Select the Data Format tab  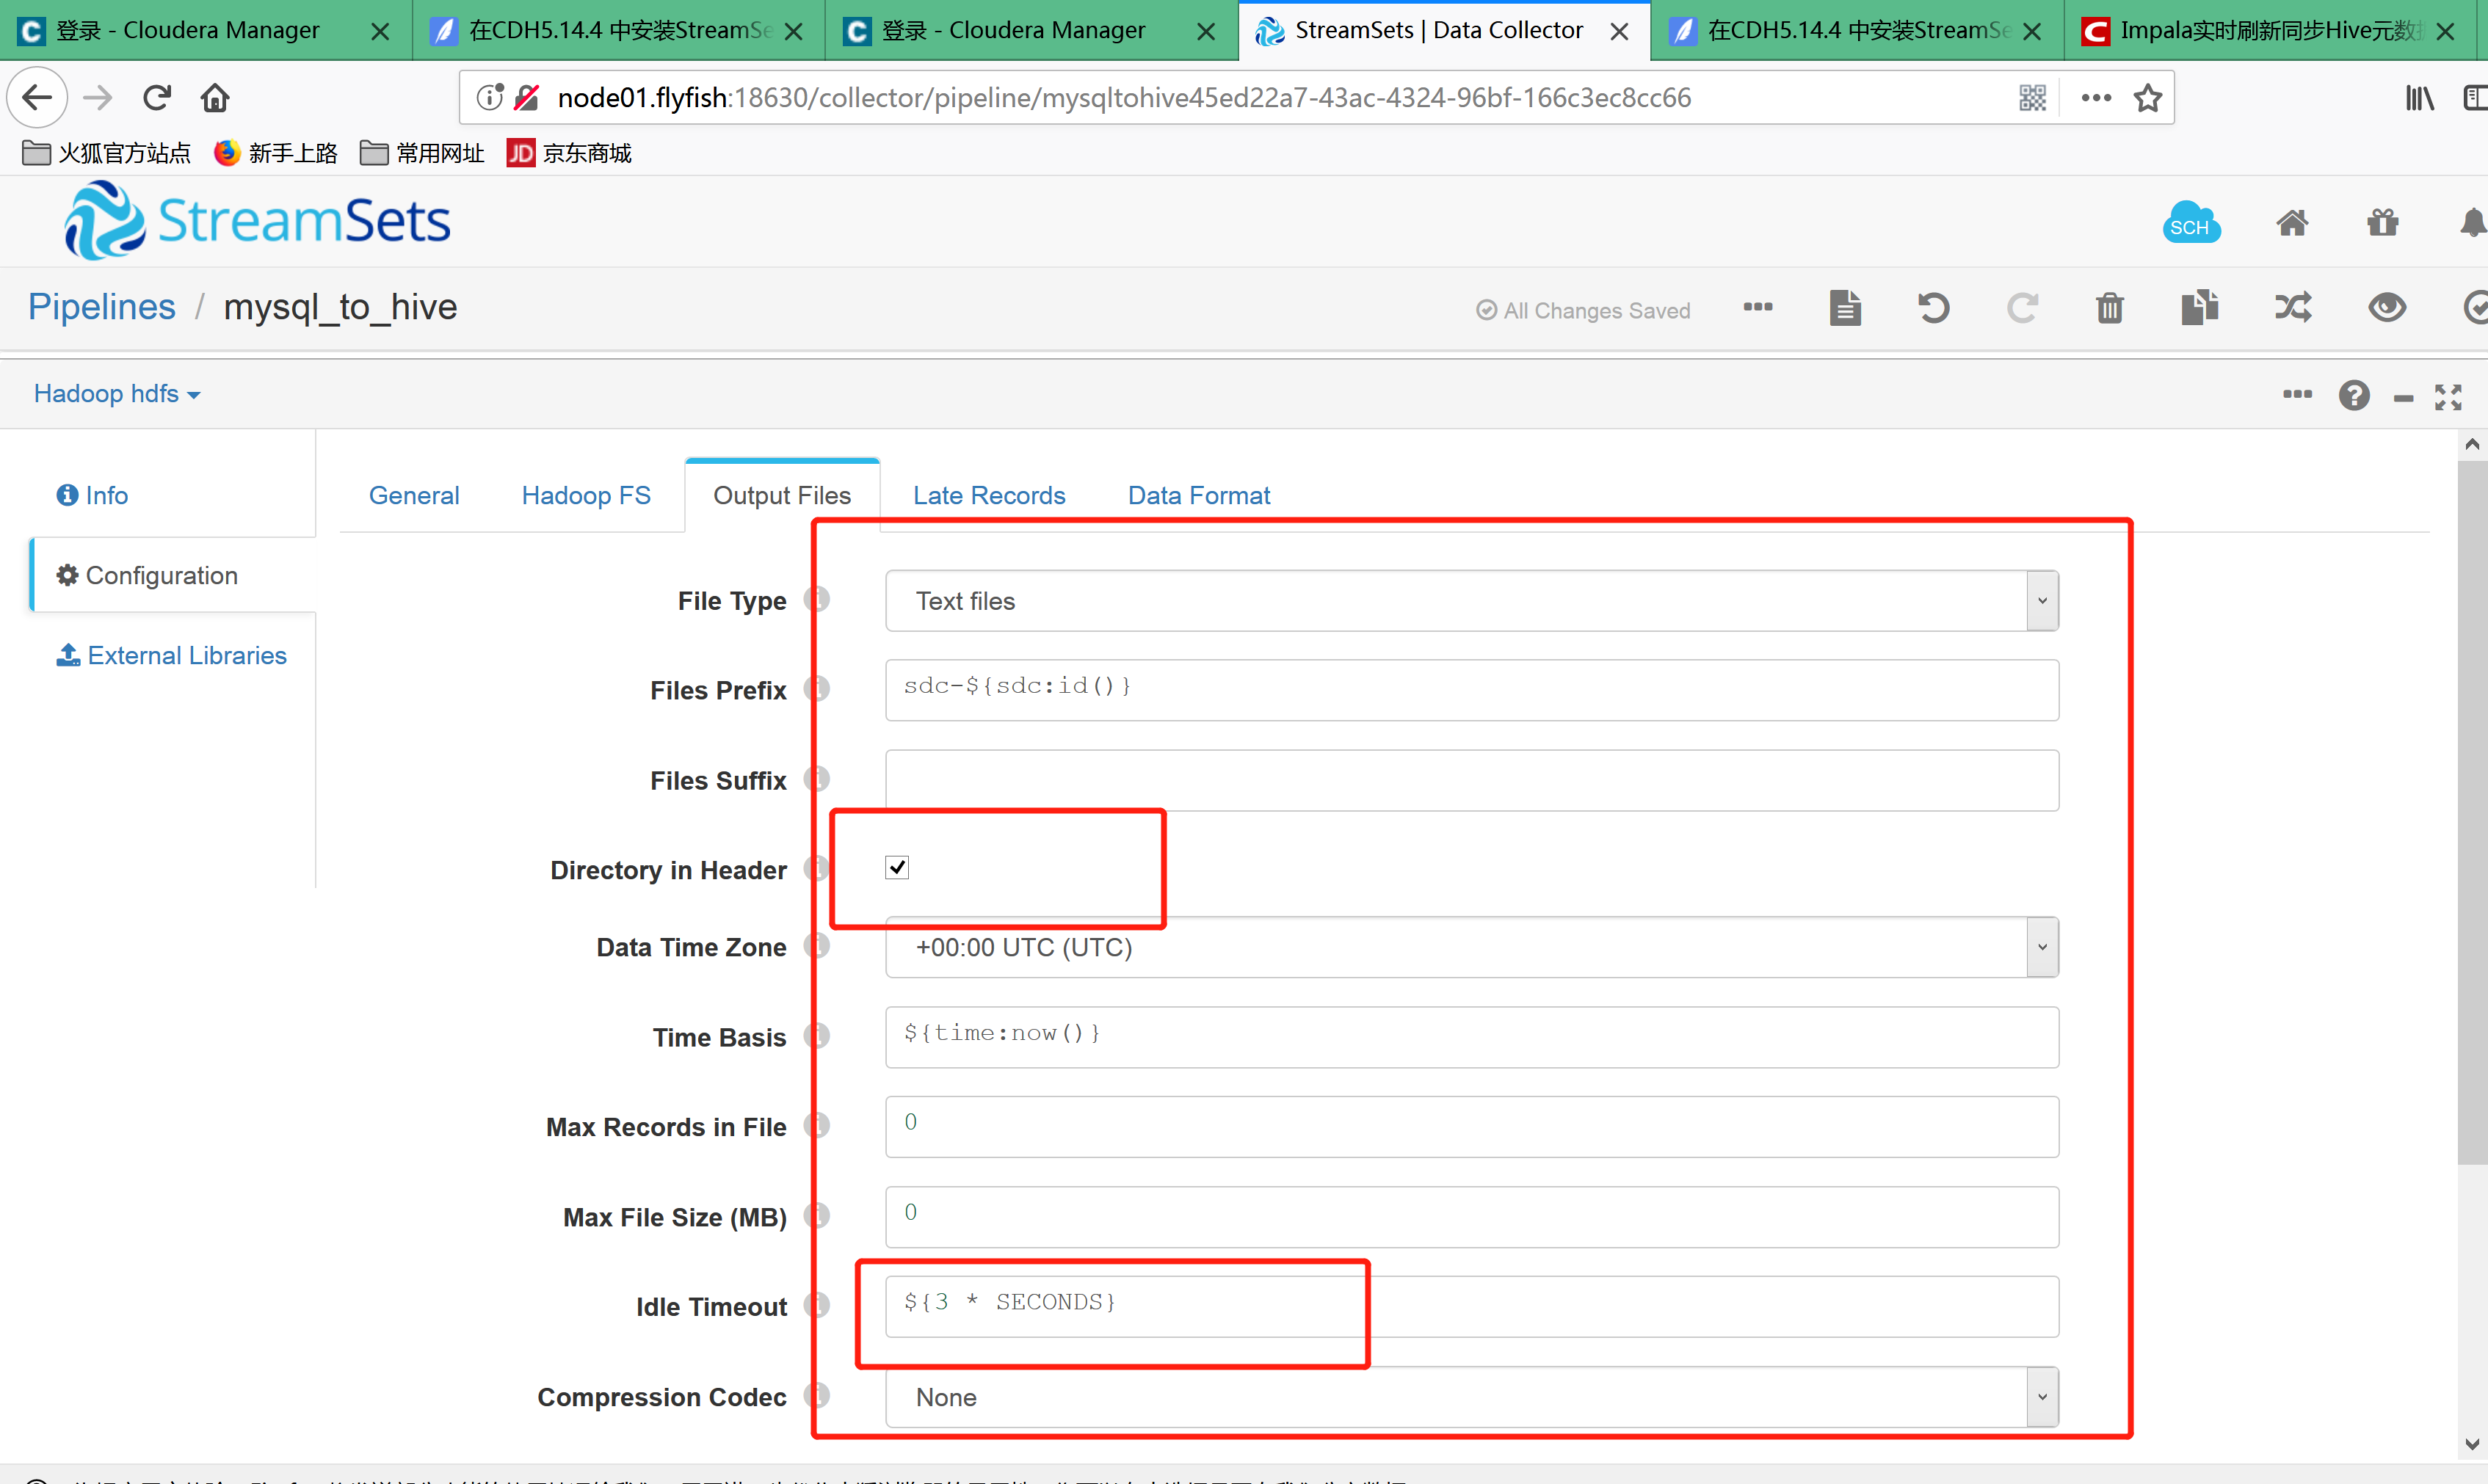pyautogui.click(x=1198, y=495)
